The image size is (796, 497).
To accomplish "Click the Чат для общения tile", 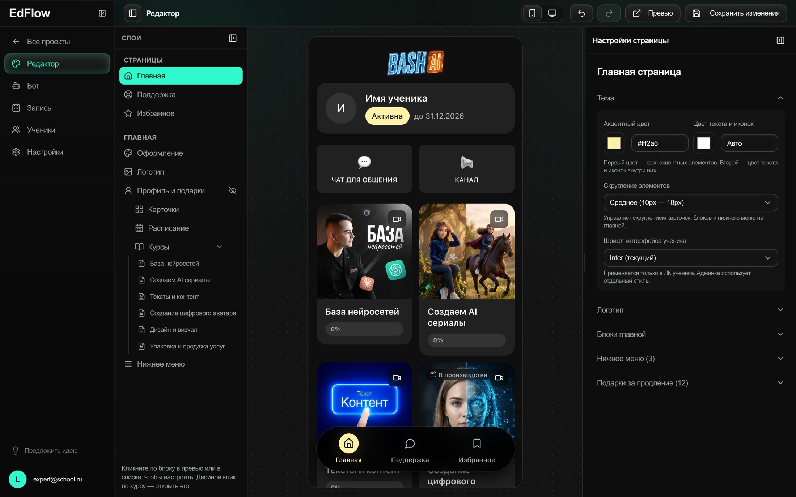I will [364, 169].
